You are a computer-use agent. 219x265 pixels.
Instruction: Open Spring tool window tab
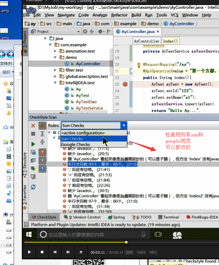[x=116, y=217]
